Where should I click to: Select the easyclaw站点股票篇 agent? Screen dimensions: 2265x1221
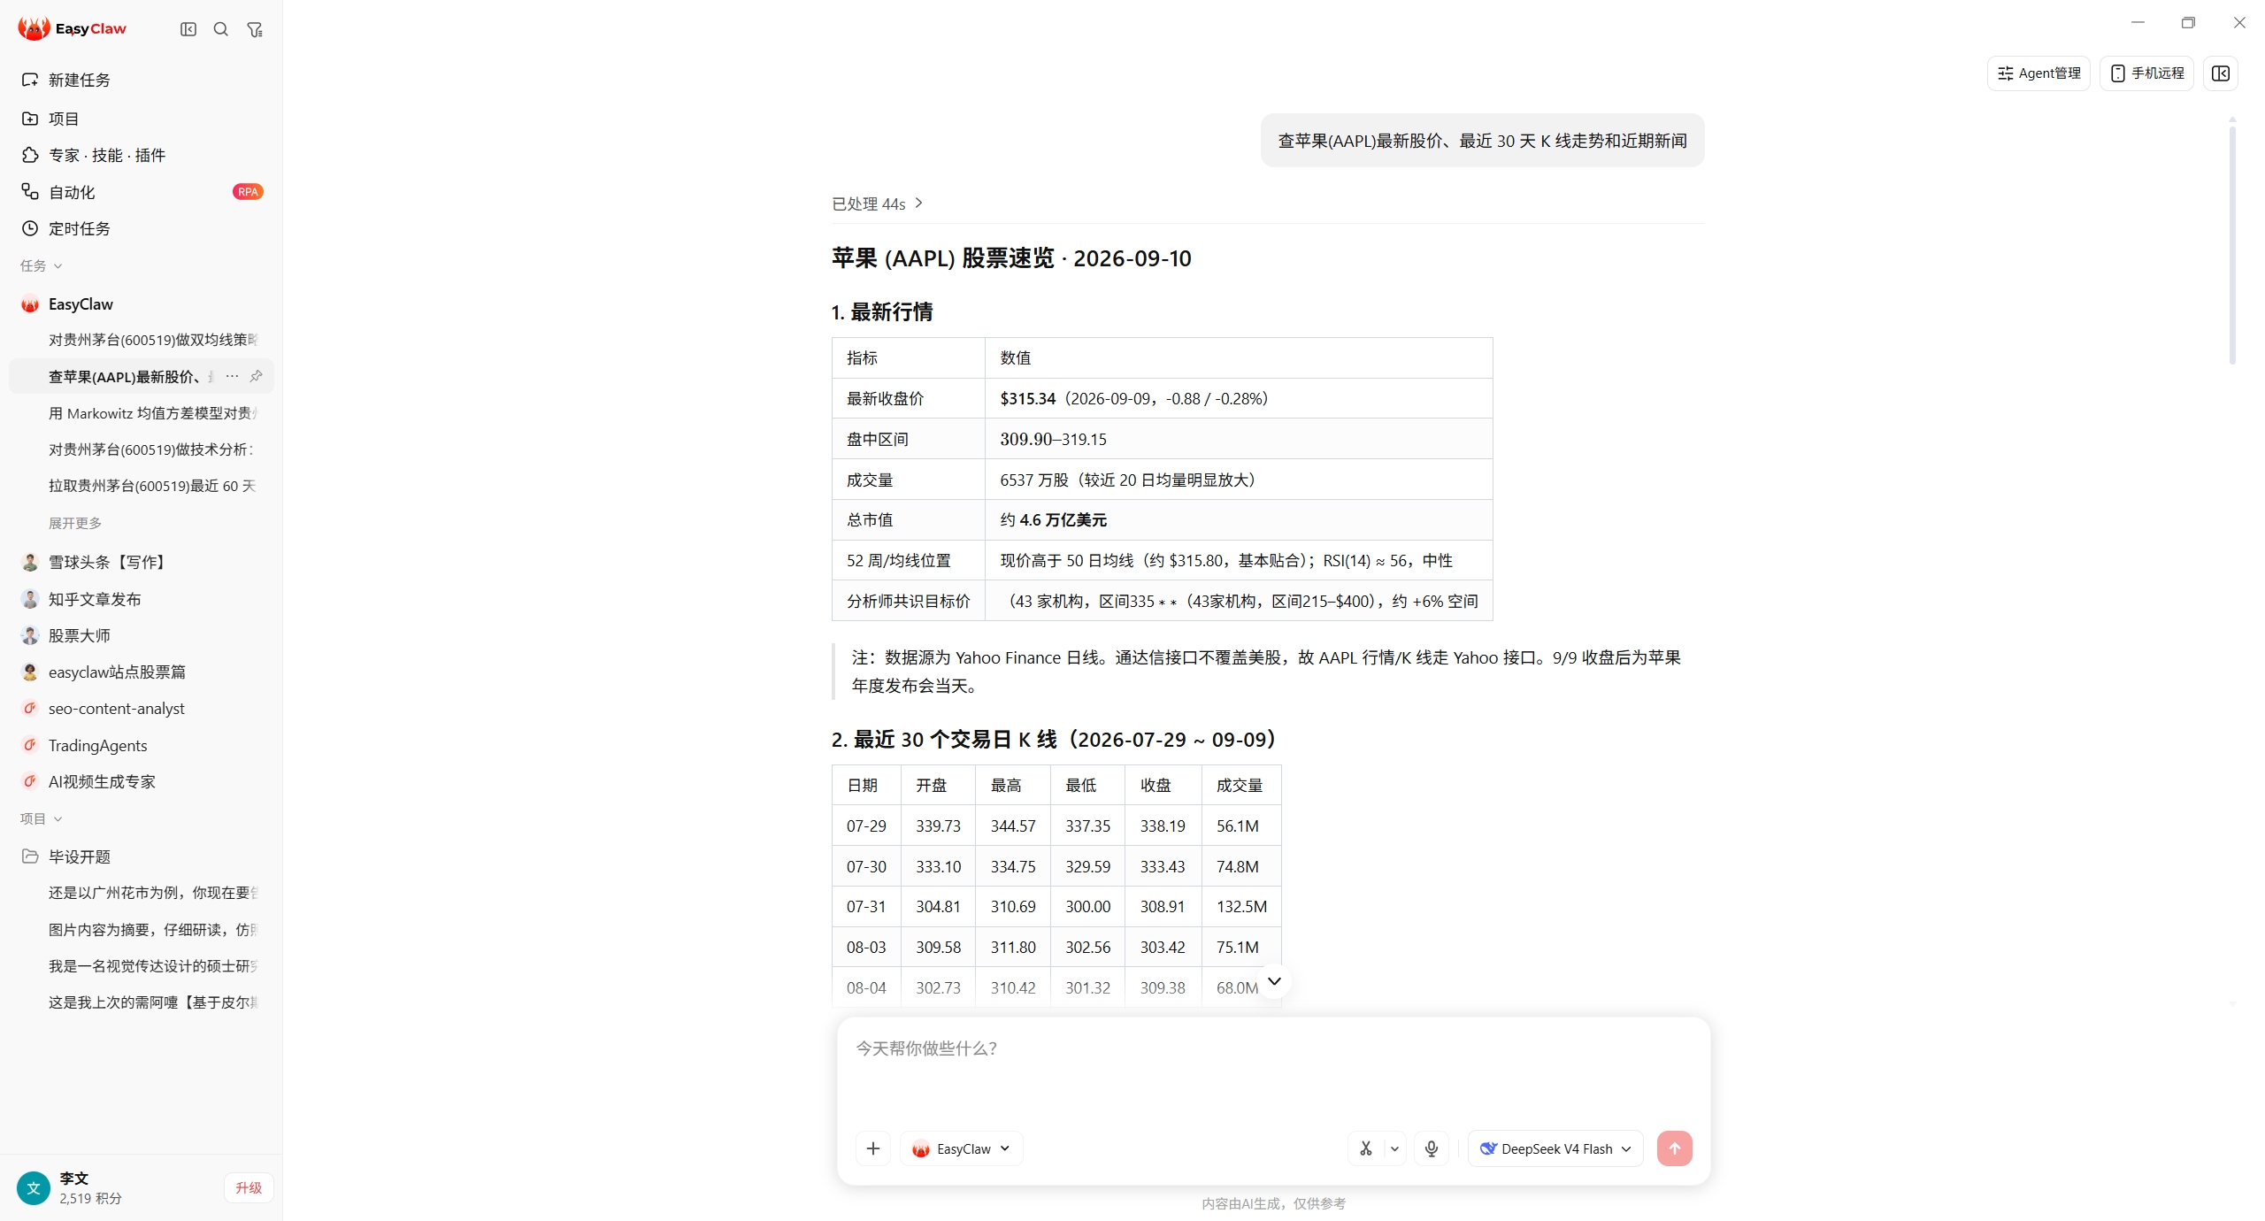pyautogui.click(x=142, y=672)
